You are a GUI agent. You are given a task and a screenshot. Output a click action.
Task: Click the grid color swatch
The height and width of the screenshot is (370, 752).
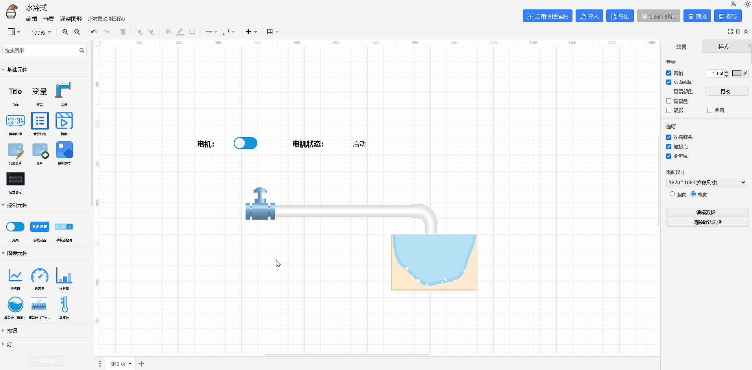coord(737,73)
